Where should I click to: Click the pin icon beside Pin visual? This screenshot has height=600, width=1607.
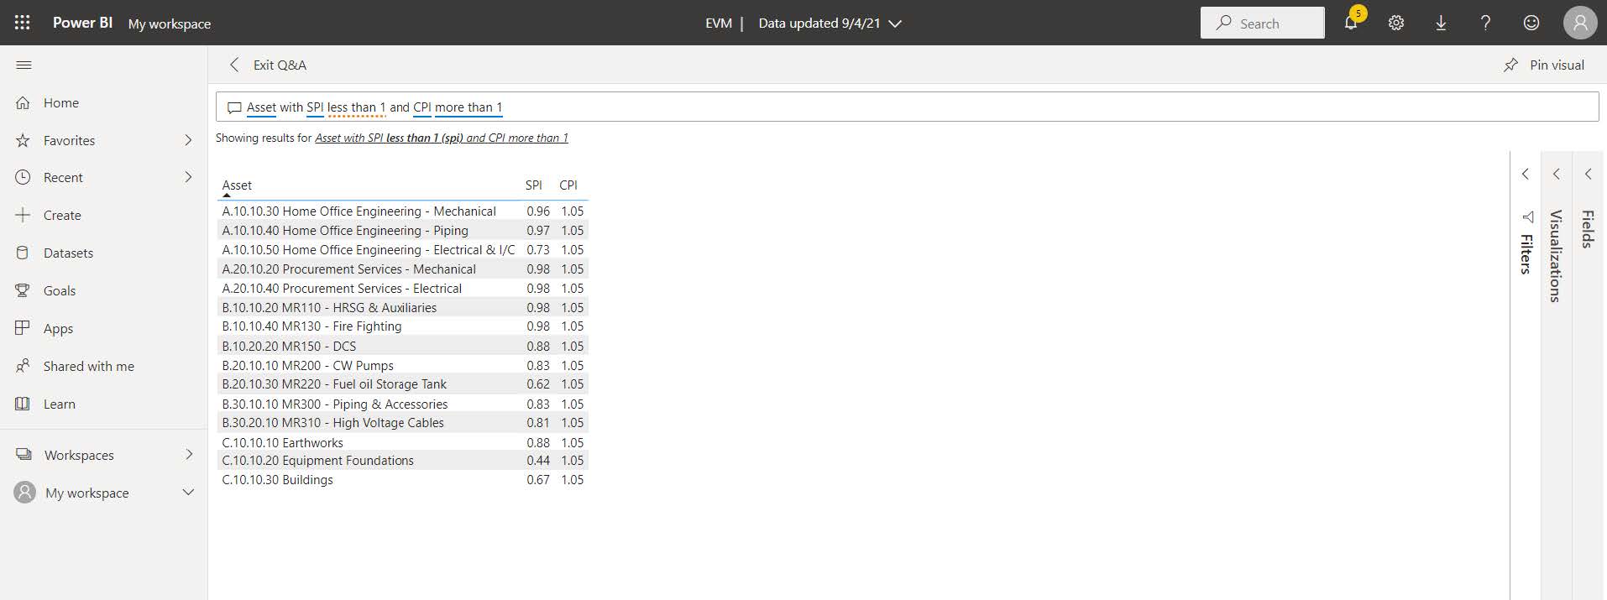click(1510, 65)
